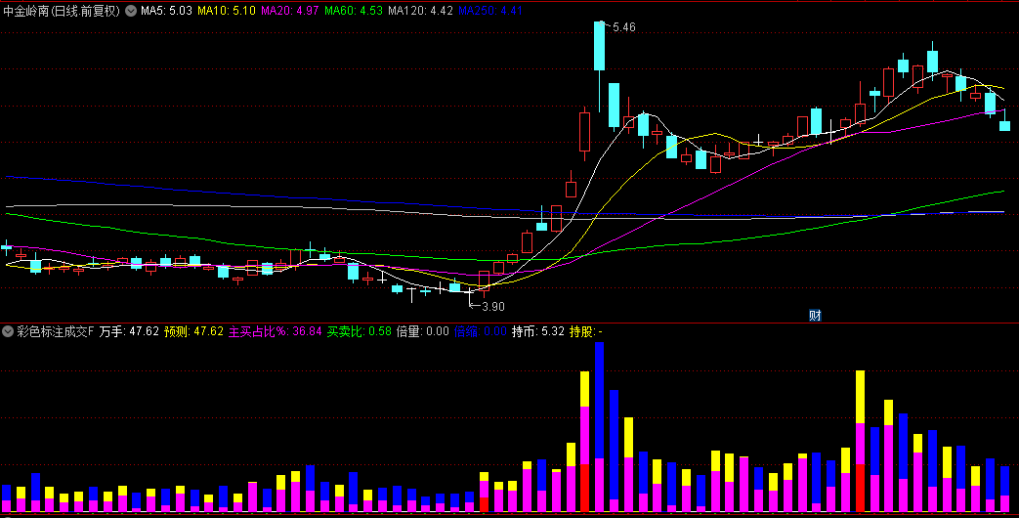Screen dimensions: 1019x518
Task: Select the 彩色标注成交F indicator name
Action: 56,331
